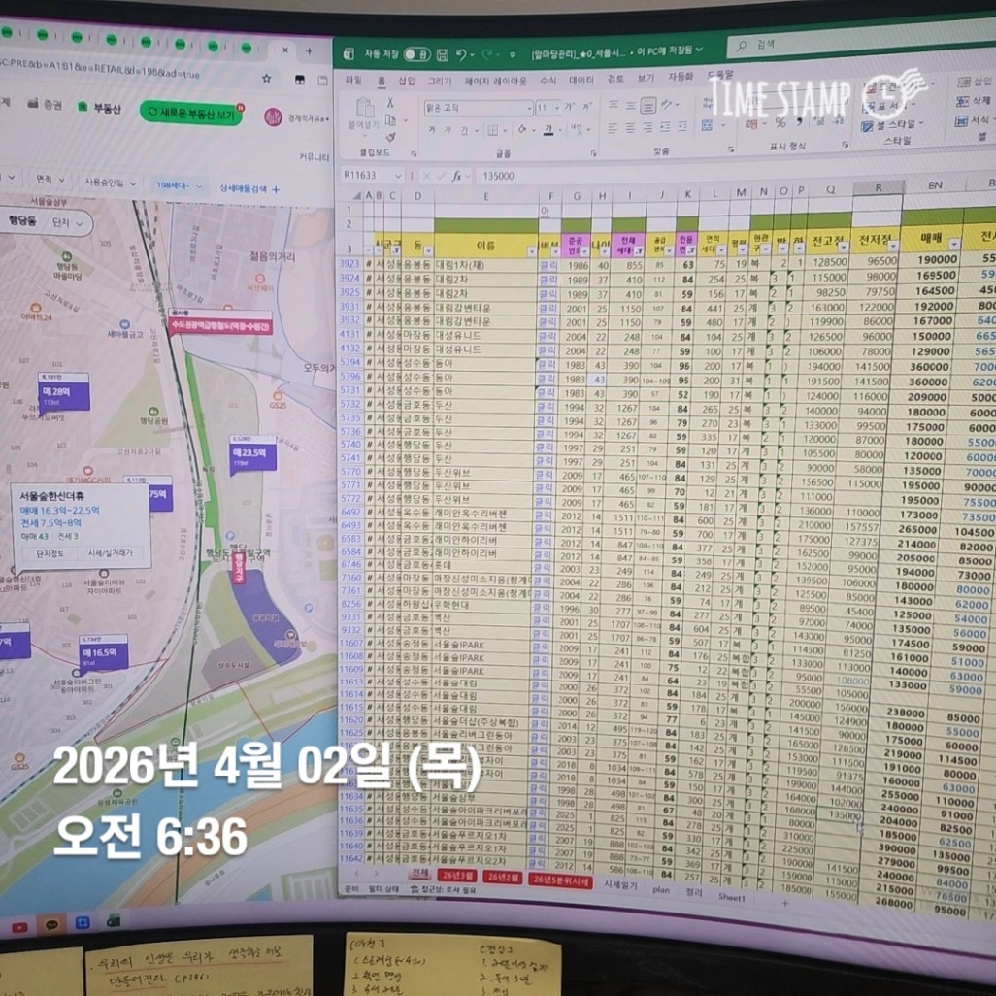This screenshot has height=996, width=996.
Task: Bookmark page with browser star icon
Action: [266, 78]
